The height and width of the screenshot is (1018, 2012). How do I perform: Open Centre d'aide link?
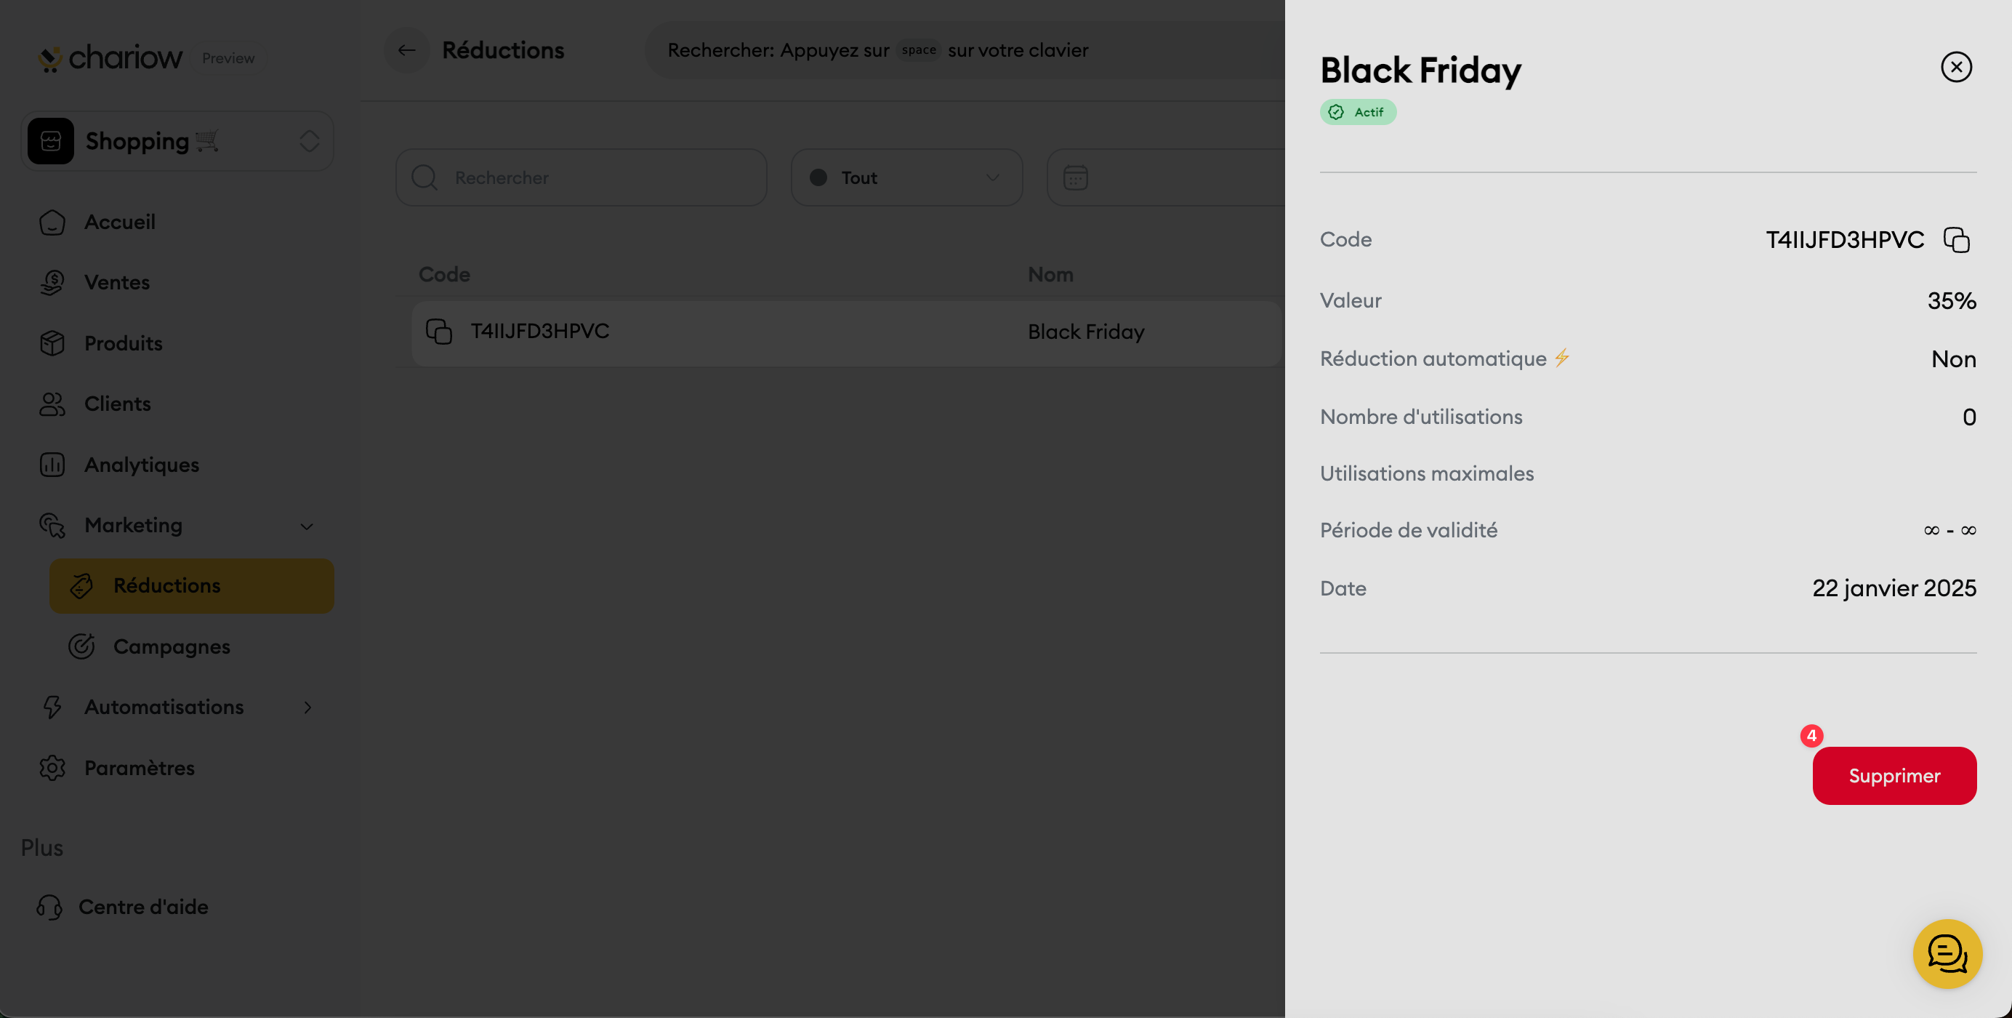[x=143, y=907]
